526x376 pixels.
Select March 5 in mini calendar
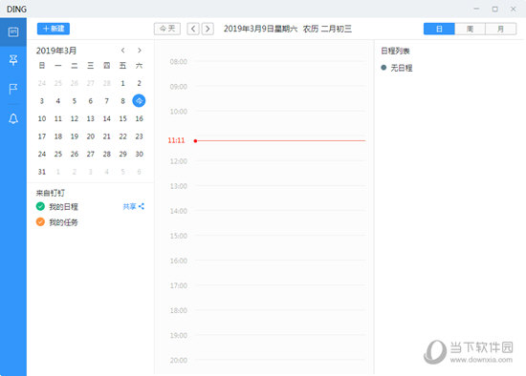75,101
